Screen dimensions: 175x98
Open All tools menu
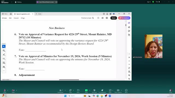tap(4, 18)
